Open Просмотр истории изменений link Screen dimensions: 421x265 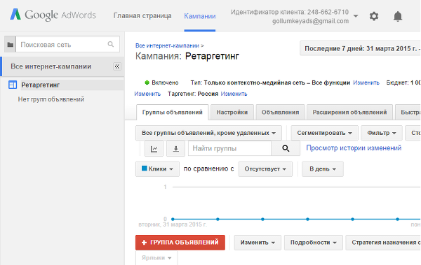point(354,148)
